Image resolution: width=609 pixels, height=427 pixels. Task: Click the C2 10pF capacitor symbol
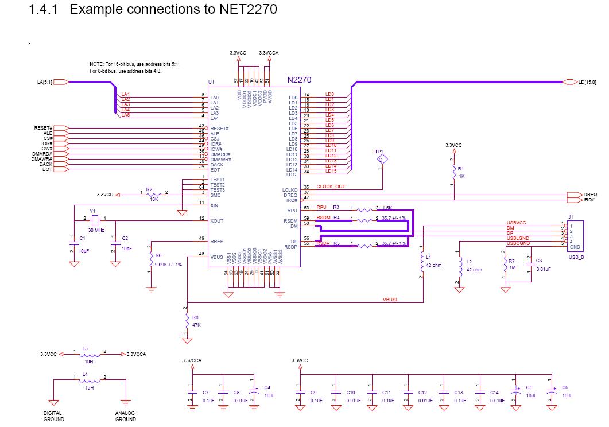click(115, 243)
